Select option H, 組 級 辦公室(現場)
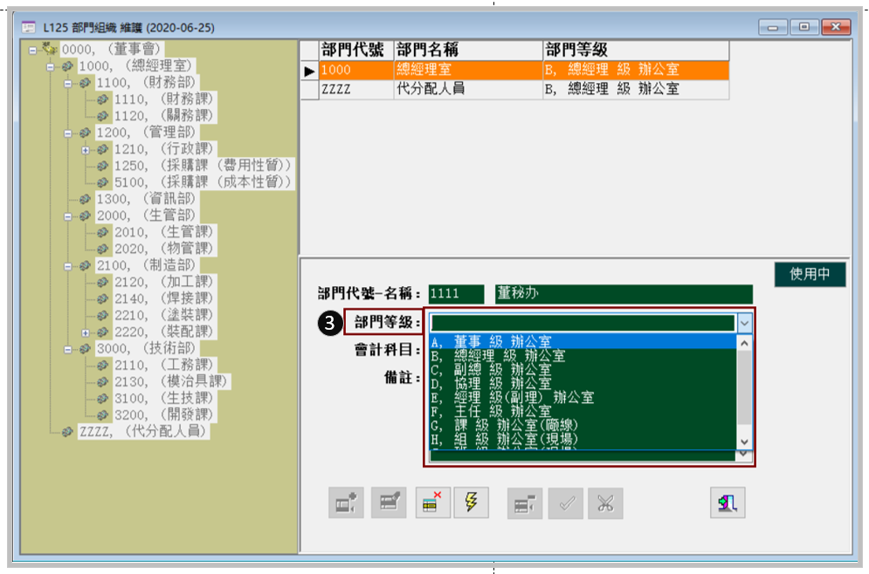This screenshot has height=574, width=869. click(583, 440)
